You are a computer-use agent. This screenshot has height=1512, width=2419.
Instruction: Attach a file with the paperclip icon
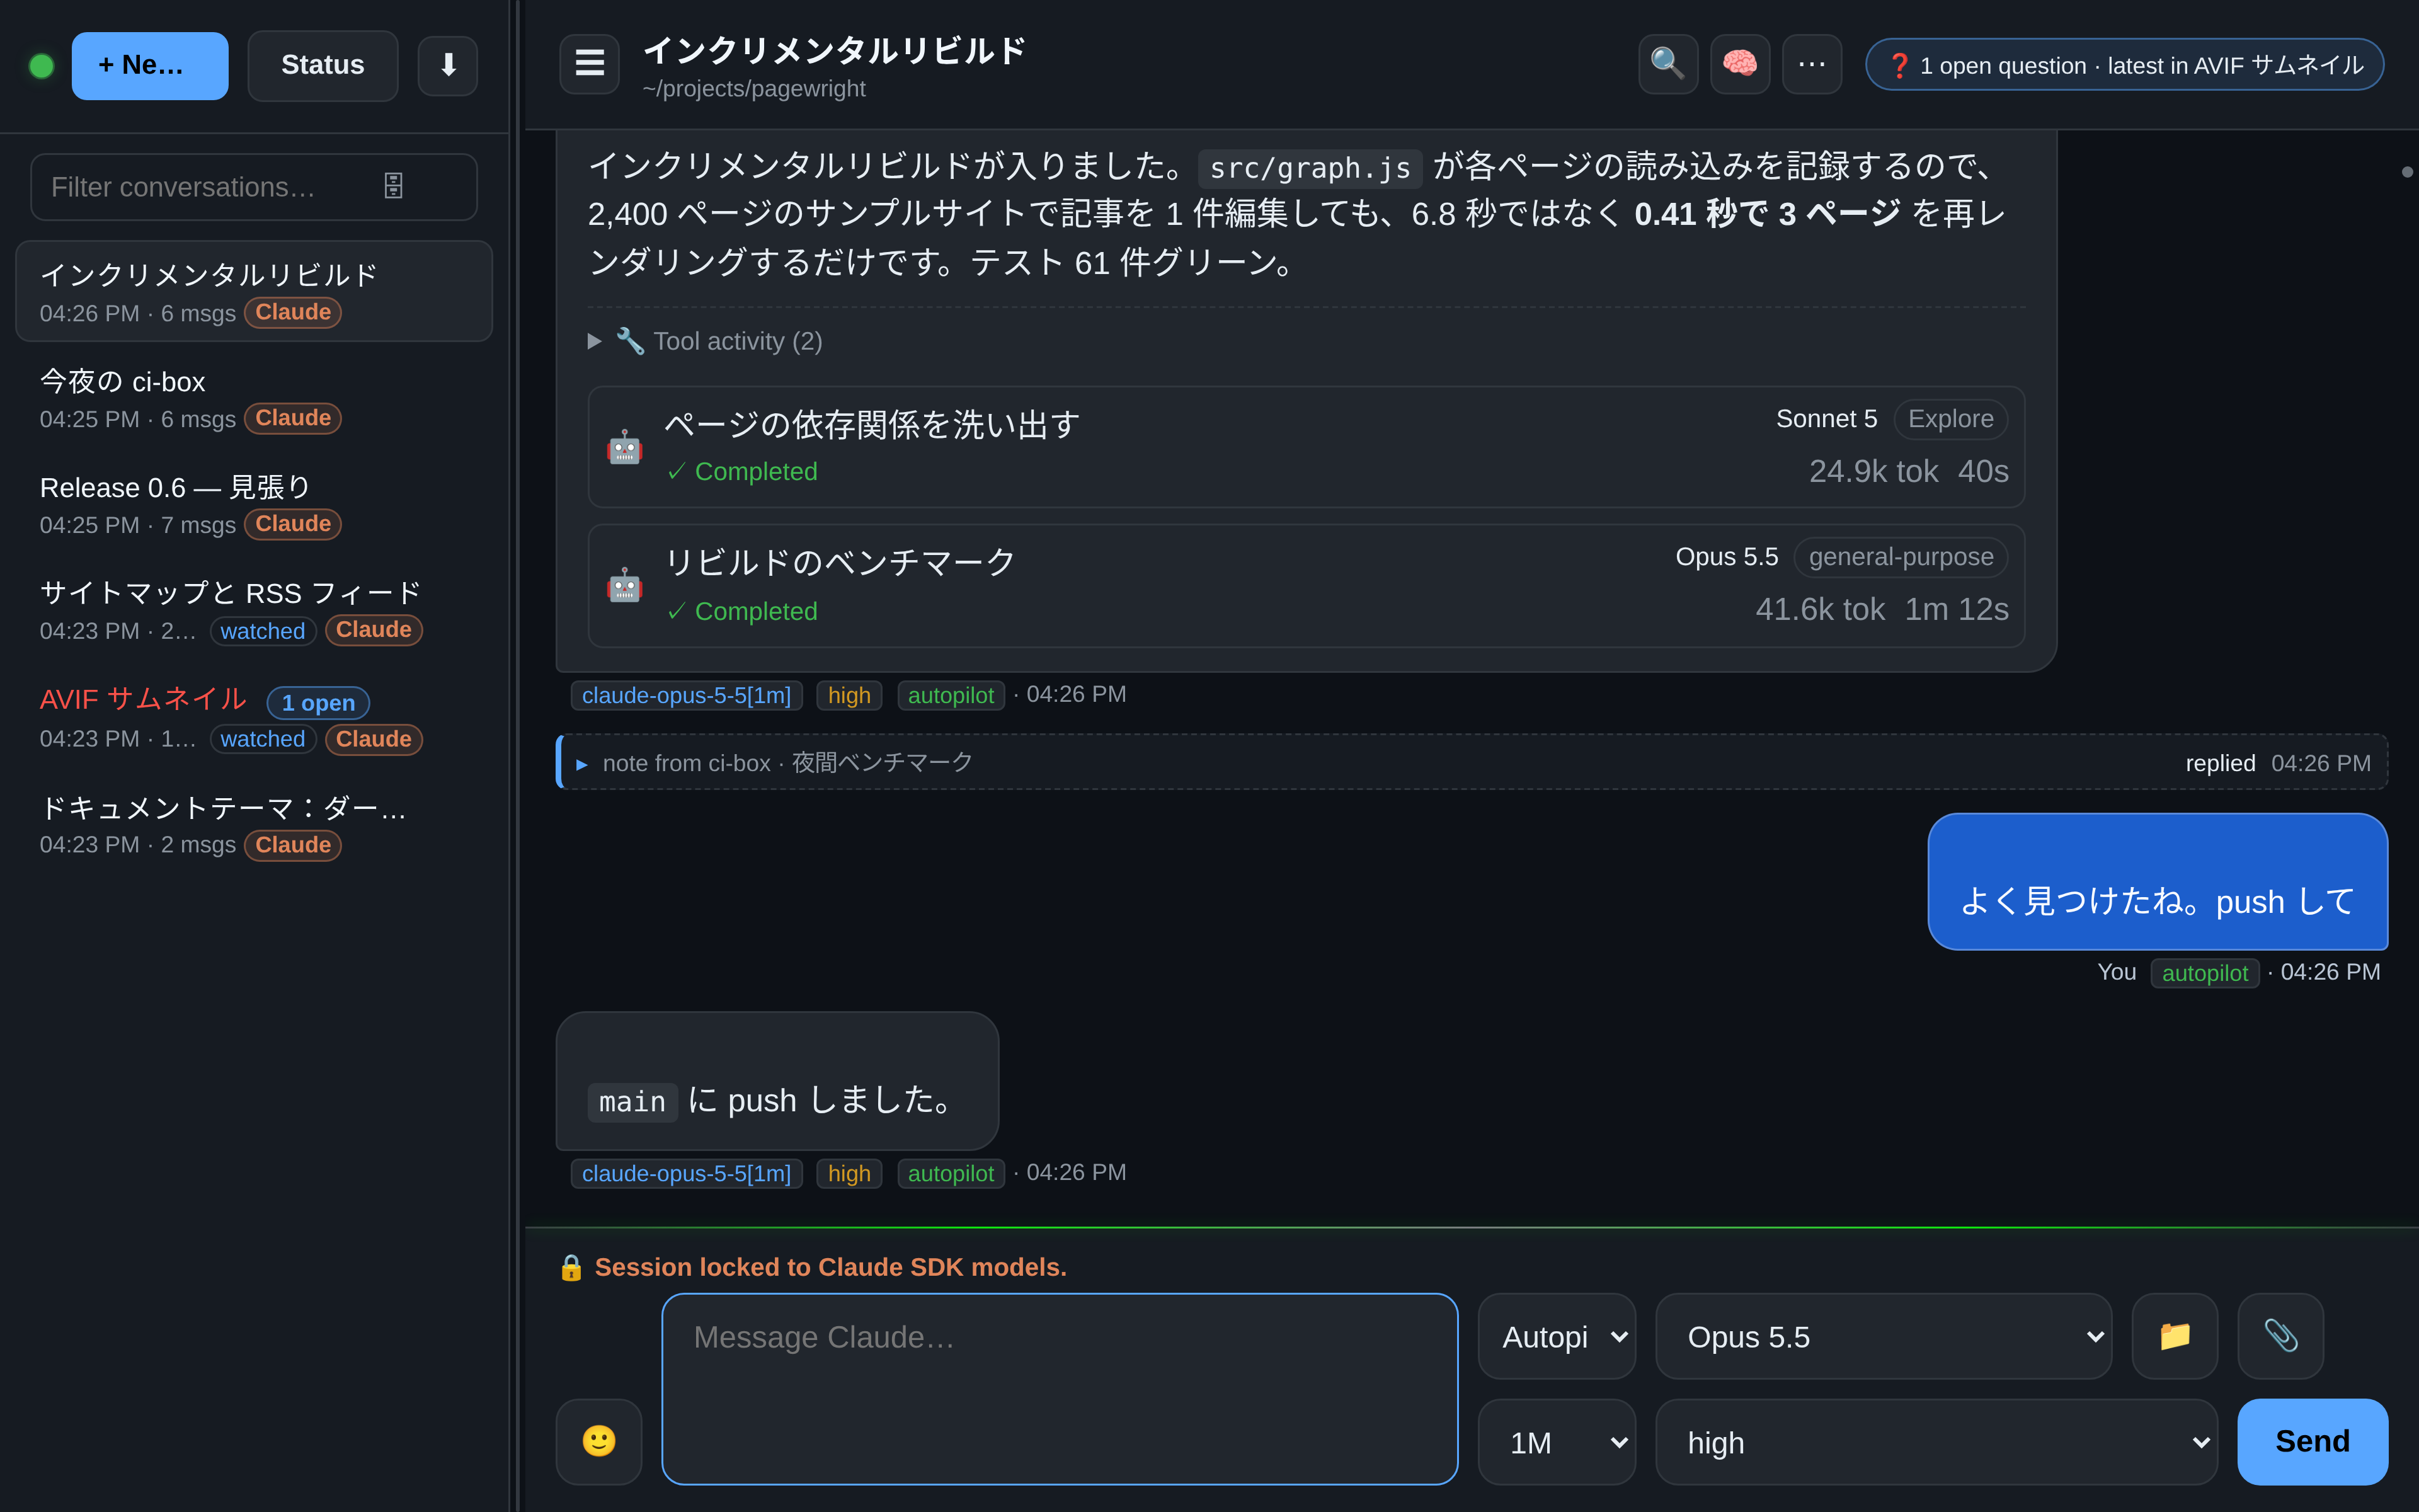[2280, 1336]
